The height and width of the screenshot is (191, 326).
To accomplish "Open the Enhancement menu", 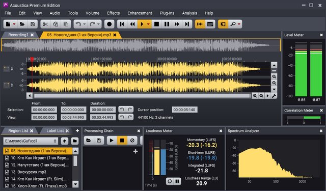I will pos(140,13).
